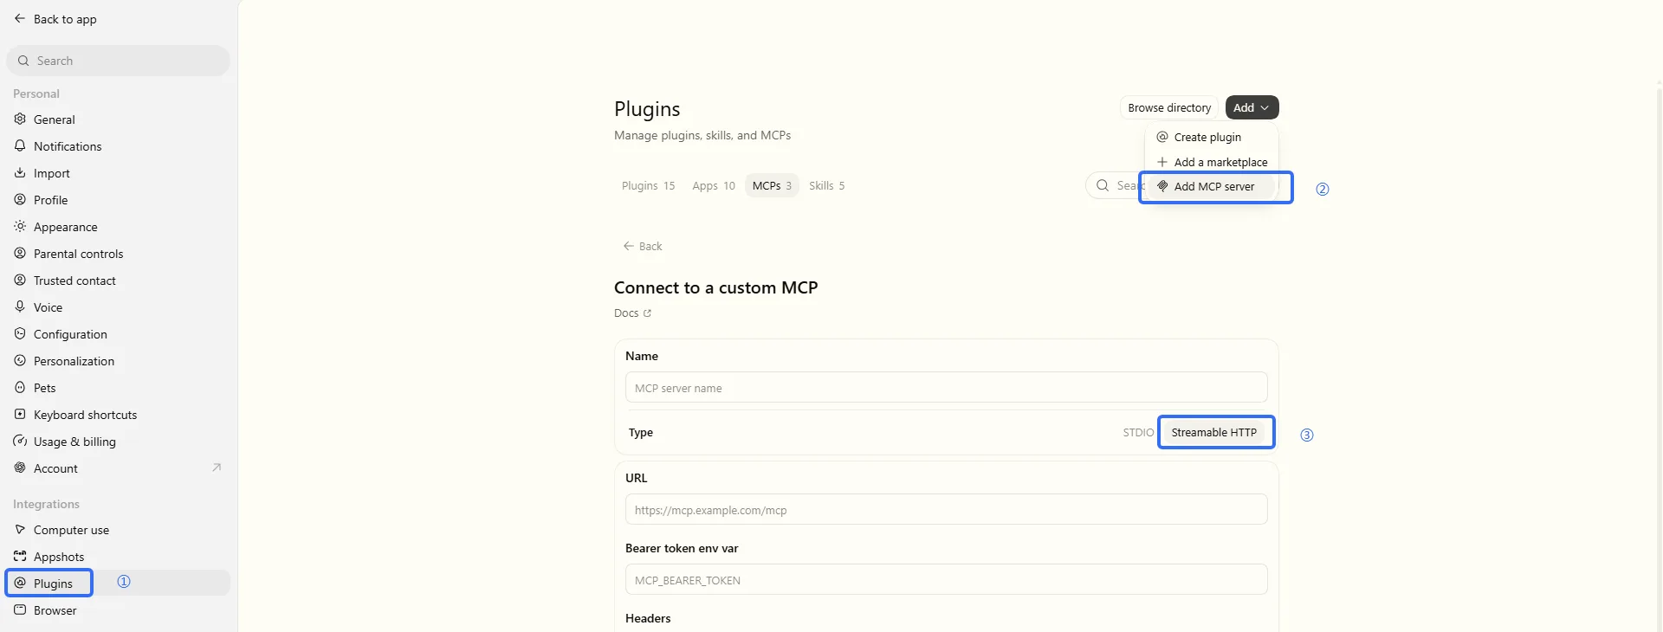Open the Configuration settings page
This screenshot has height=632, width=1663.
(x=118, y=334)
